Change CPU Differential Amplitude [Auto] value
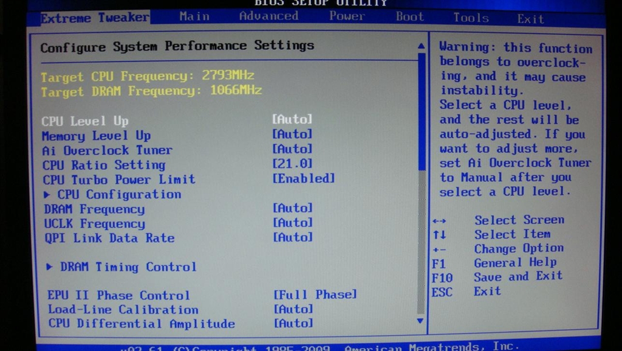This screenshot has height=351, width=622. coord(293,323)
